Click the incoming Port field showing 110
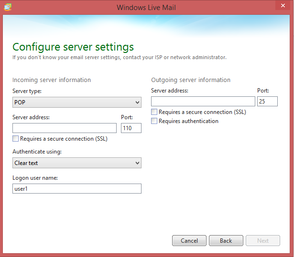Image resolution: width=294 pixels, height=257 pixels. coord(131,128)
